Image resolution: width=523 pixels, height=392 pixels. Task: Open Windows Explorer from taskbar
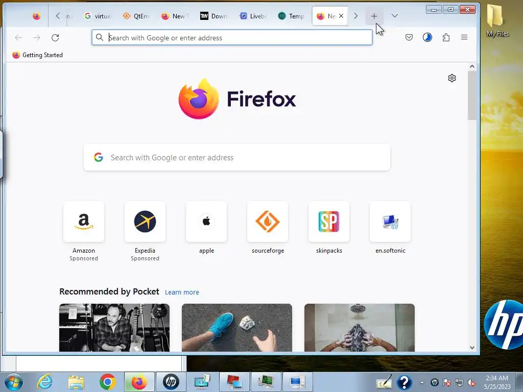[x=76, y=382]
